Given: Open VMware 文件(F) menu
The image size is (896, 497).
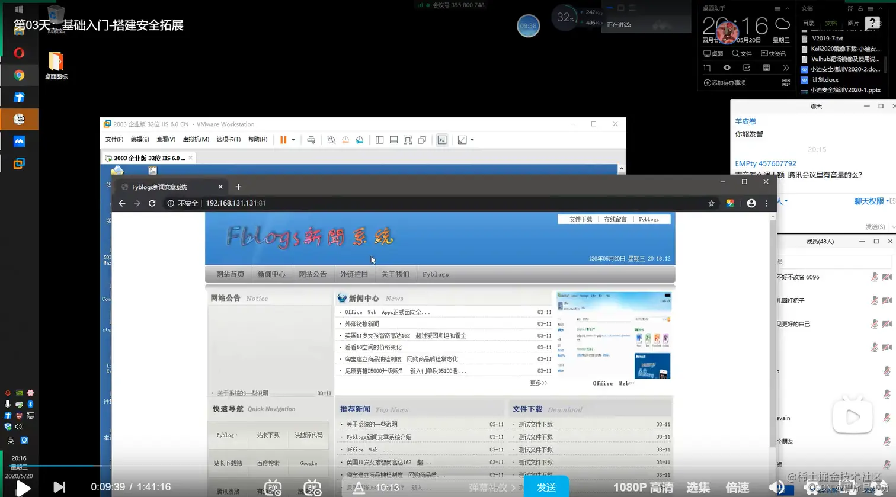Looking at the screenshot, I should (114, 140).
